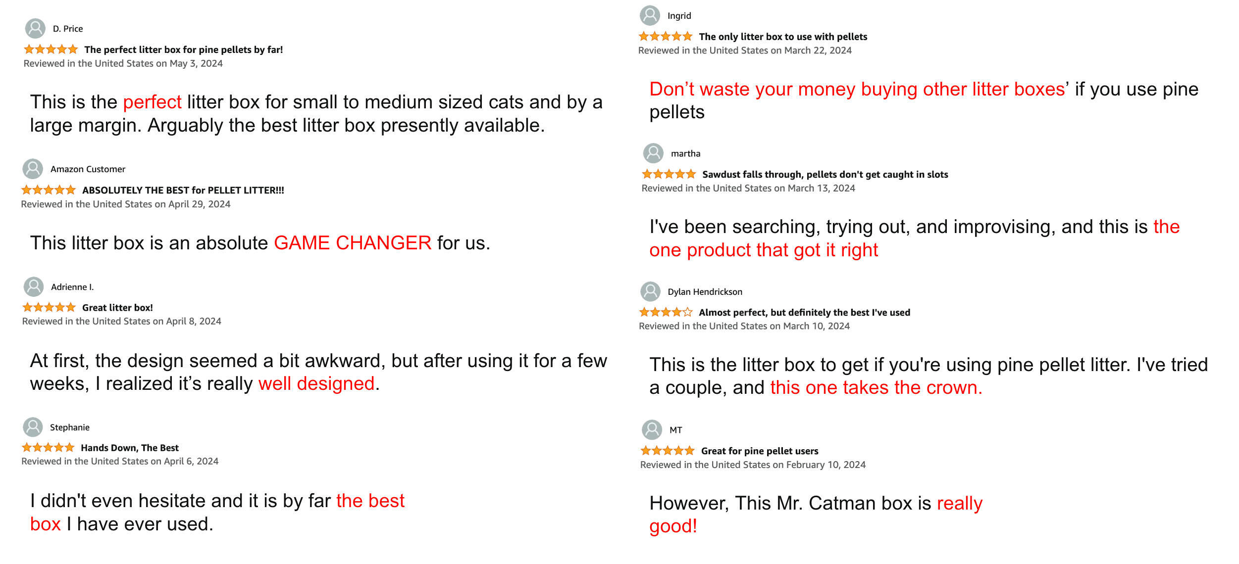Open "The perfect litter box for pine pellets" review
Viewport: 1239px width, 564px height.
tap(184, 49)
